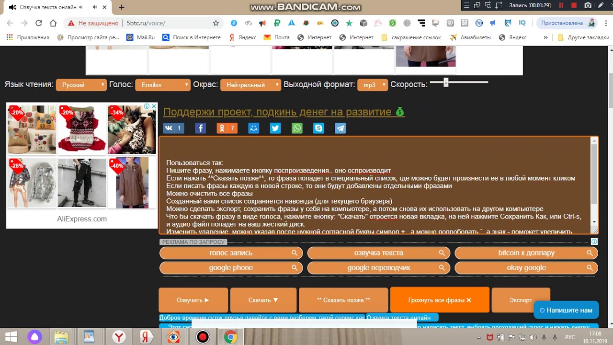The width and height of the screenshot is (613, 345).
Task: Open Bandicam recorder from taskbar
Action: coord(203,337)
